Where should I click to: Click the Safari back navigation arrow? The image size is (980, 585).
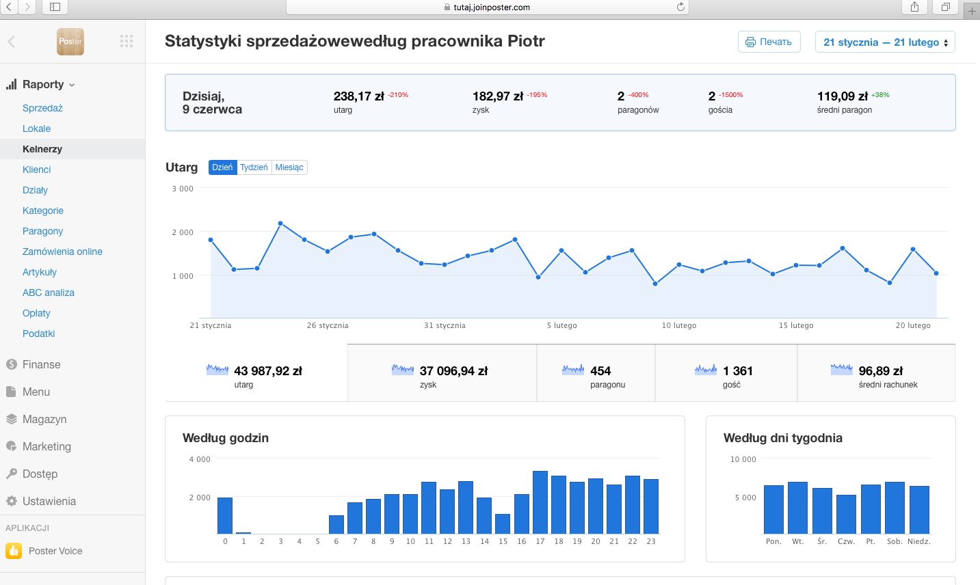pyautogui.click(x=9, y=7)
